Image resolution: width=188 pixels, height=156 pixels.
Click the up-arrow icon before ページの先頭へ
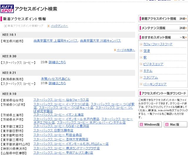pos(115,50)
